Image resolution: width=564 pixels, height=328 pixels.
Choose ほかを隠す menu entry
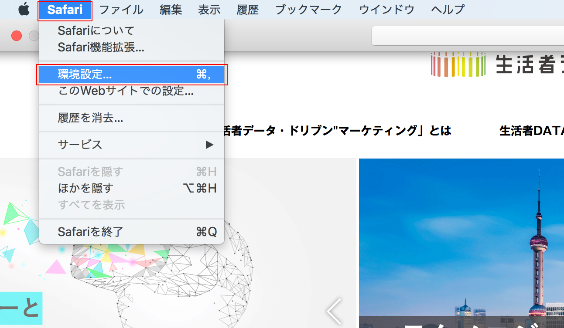[132, 188]
